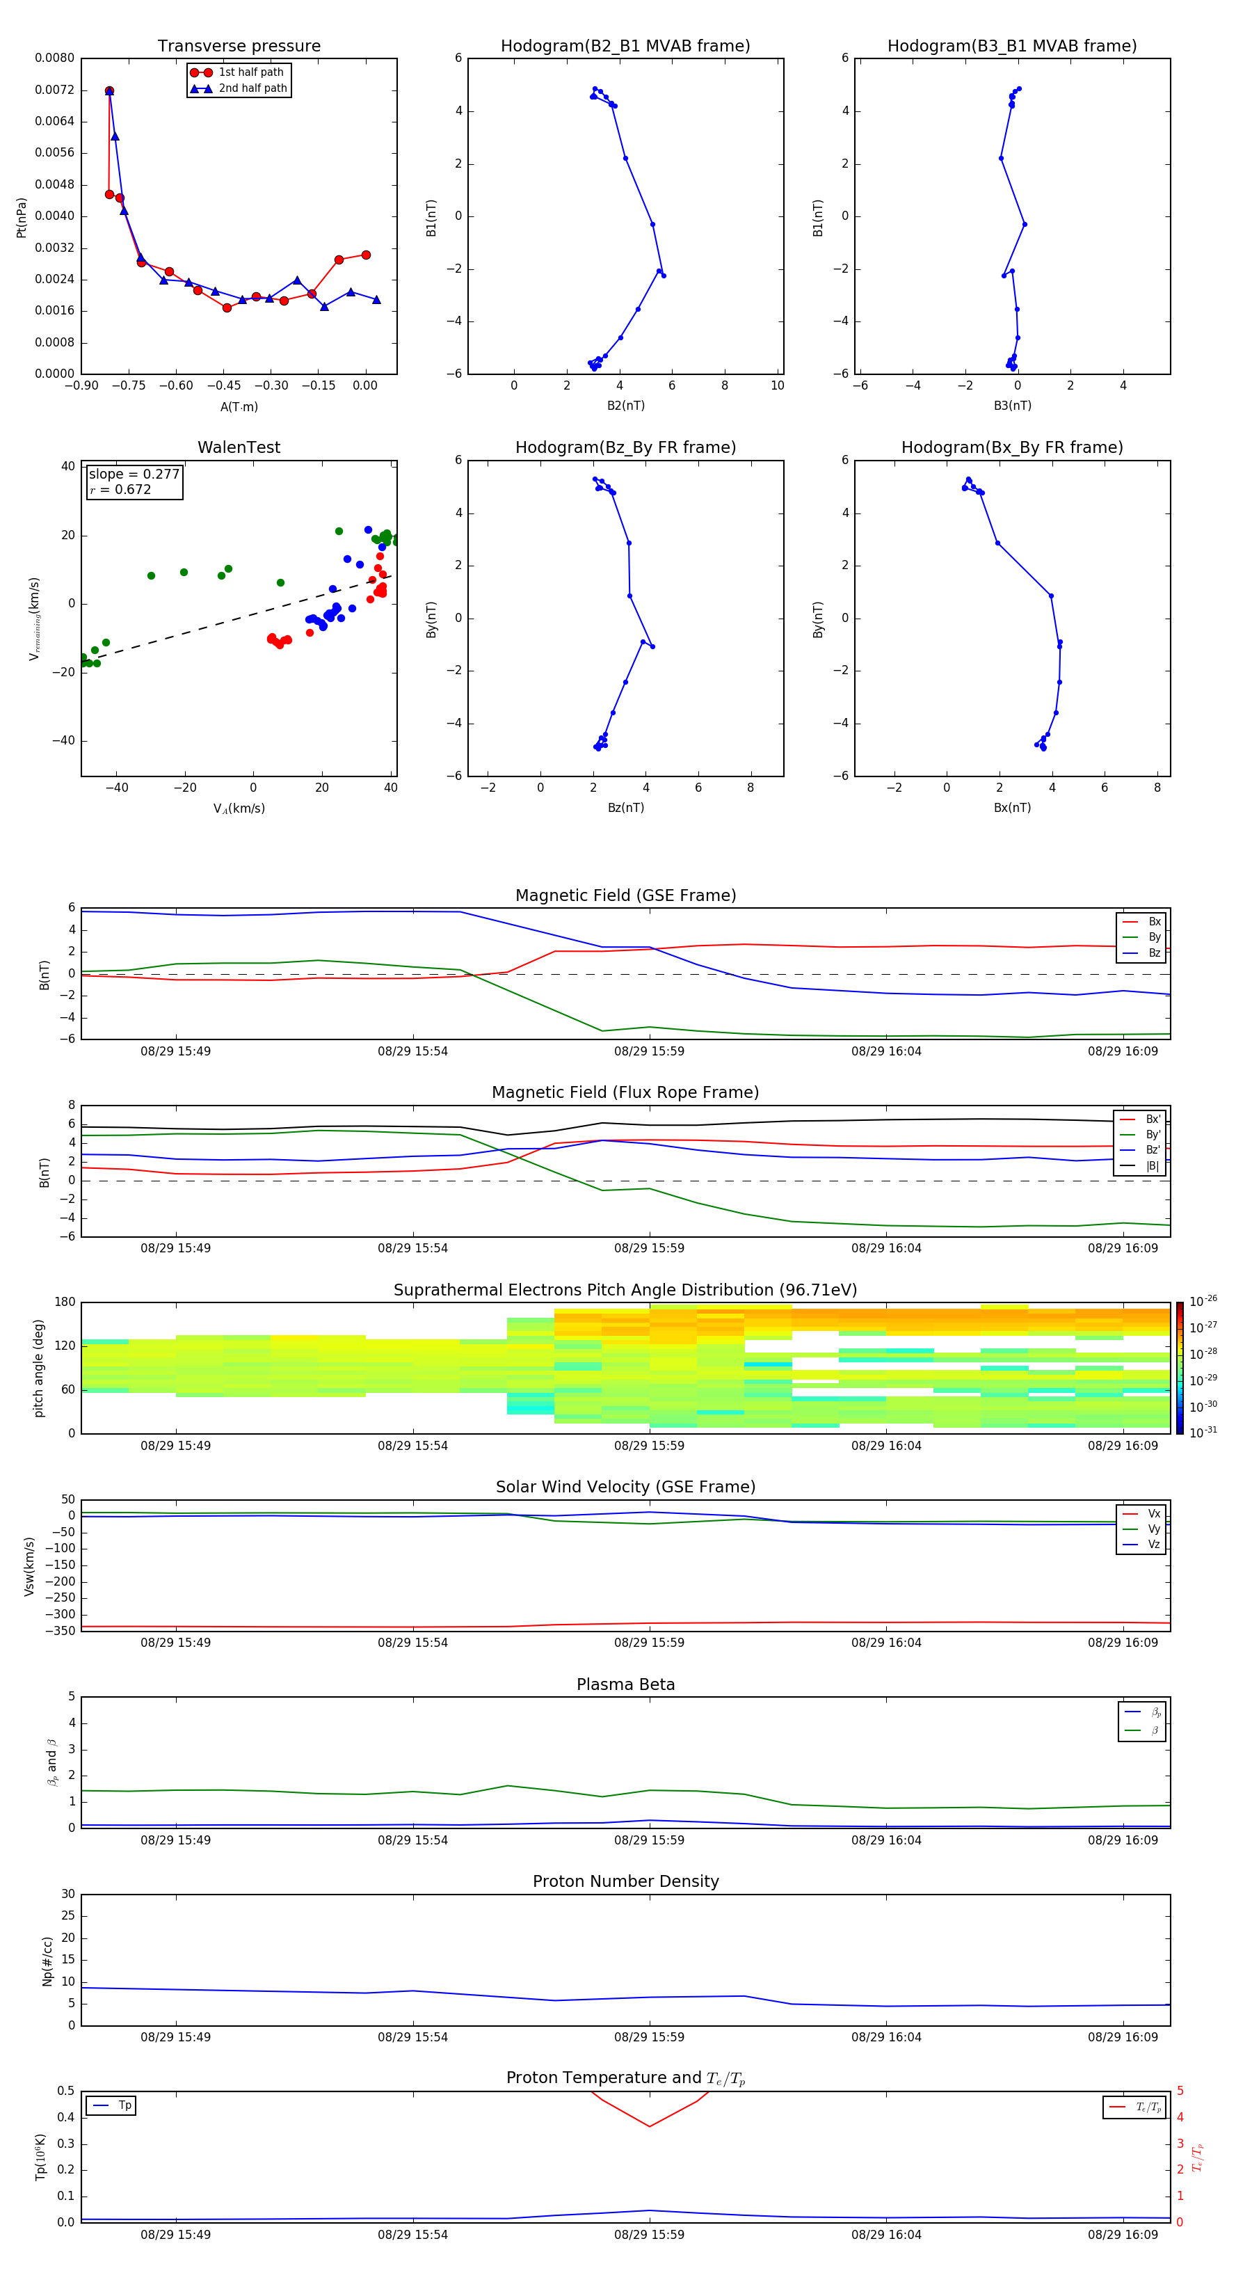Click the By' legend entry in Flux Rope panel
The image size is (1252, 2296).
pos(1141,1135)
